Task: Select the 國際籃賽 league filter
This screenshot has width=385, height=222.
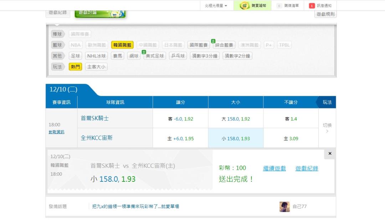Action: tap(199, 45)
